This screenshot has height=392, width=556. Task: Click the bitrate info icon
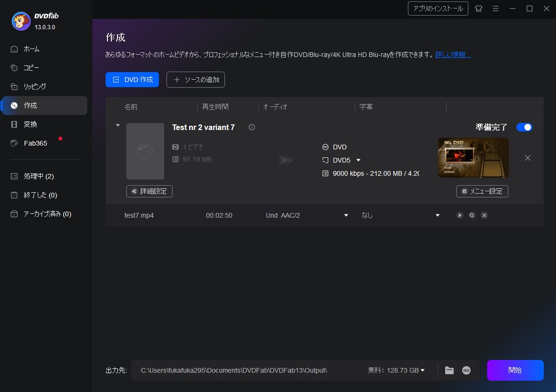click(325, 173)
